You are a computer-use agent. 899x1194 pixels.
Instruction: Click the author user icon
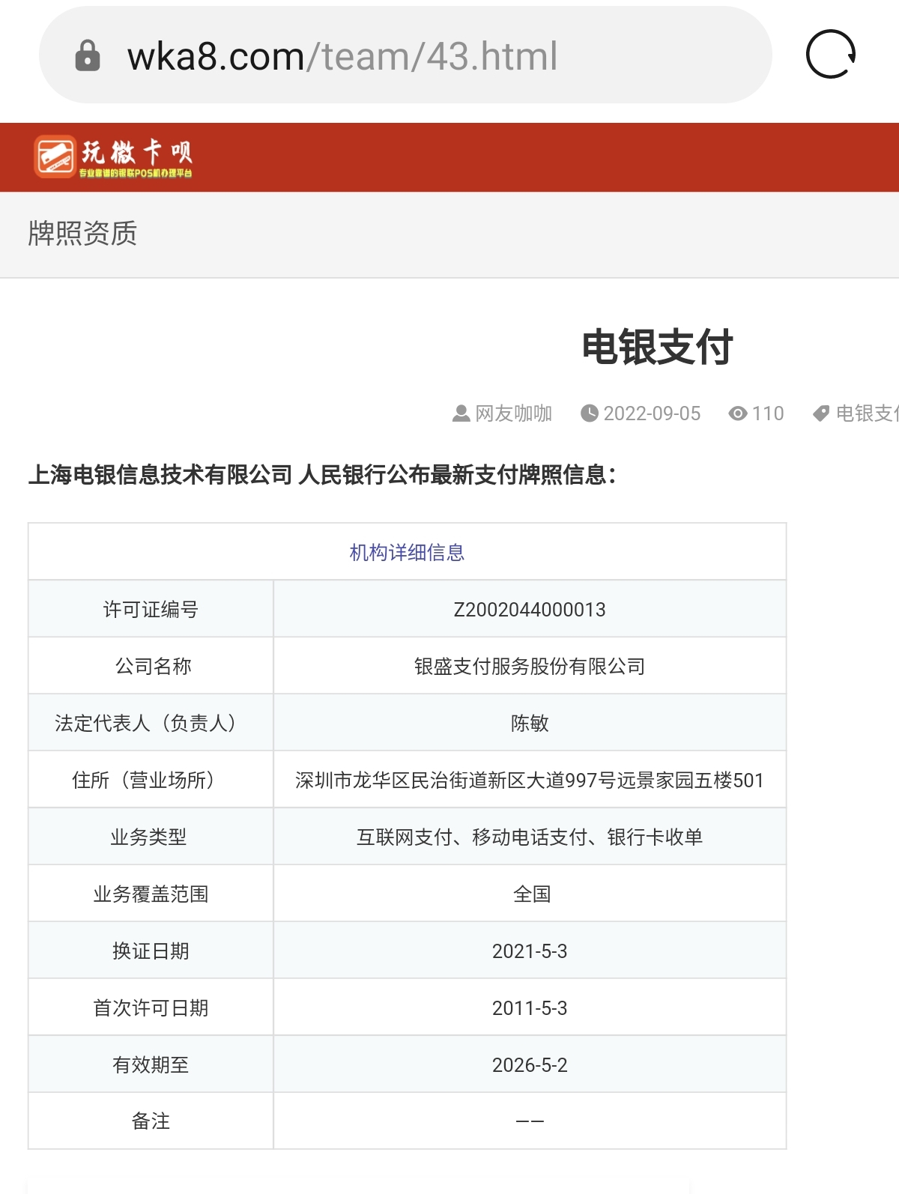point(461,413)
